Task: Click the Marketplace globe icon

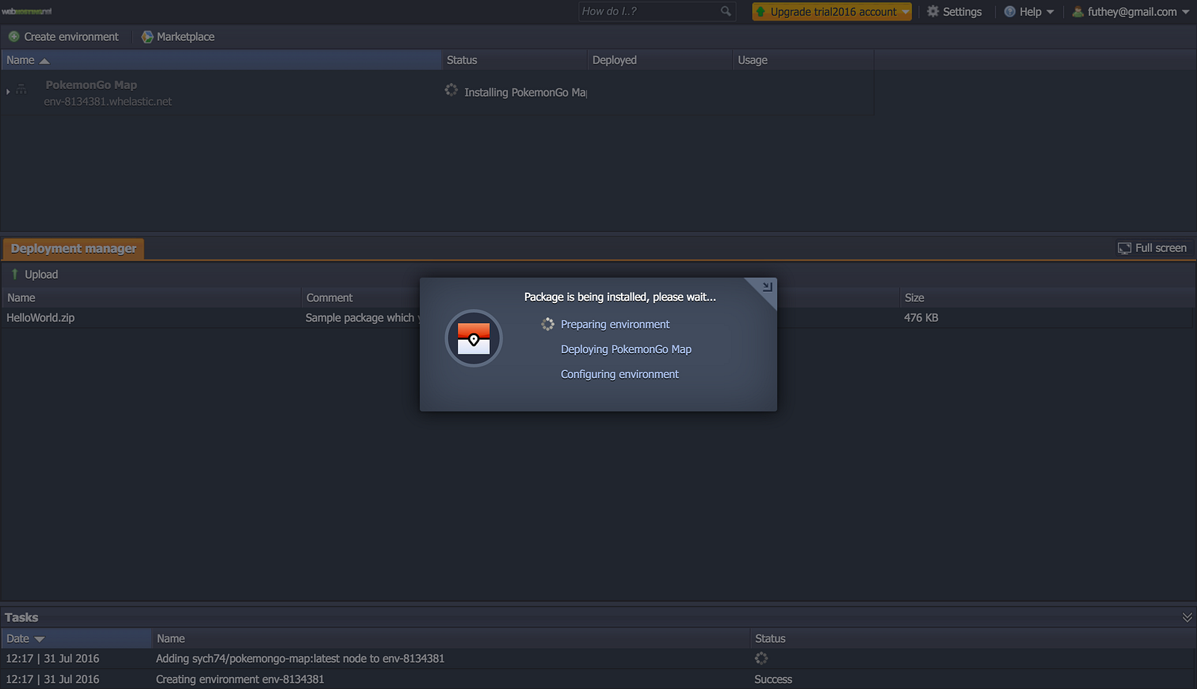Action: [147, 37]
